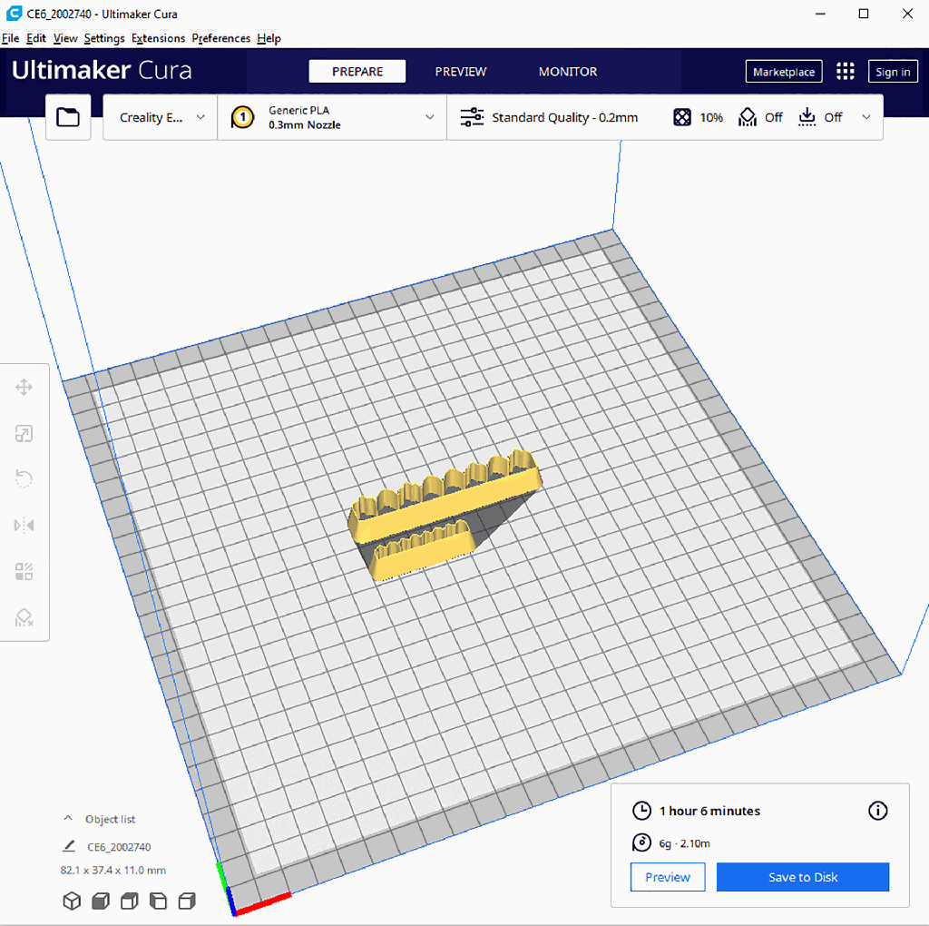The width and height of the screenshot is (929, 926).
Task: Select the Move tool in left toolbar
Action: [24, 388]
